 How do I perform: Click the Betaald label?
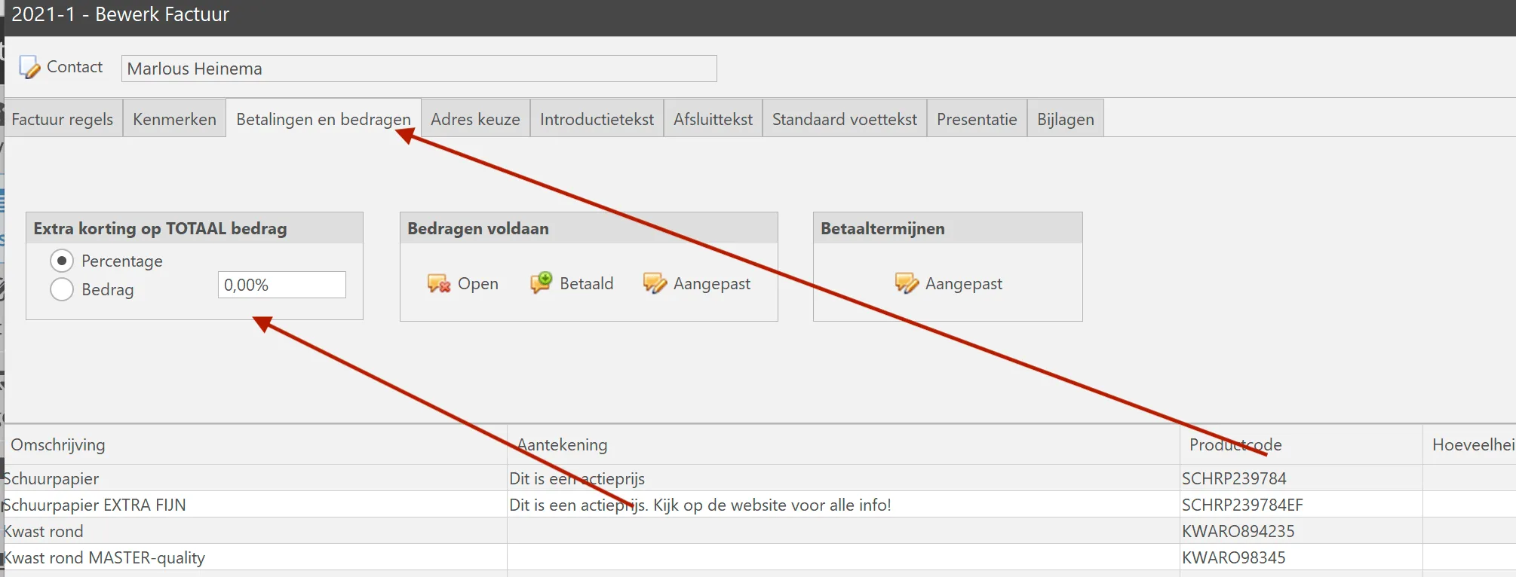587,283
